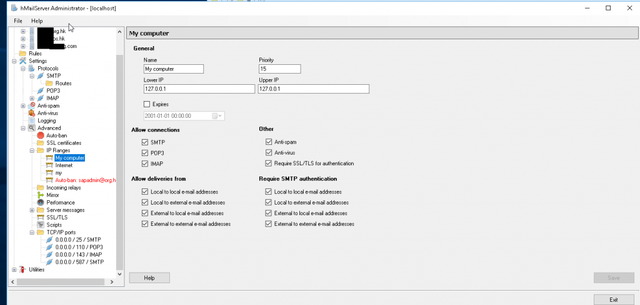The height and width of the screenshot is (305, 640).
Task: Collapse the Settings tree node
Action: (x=15, y=61)
